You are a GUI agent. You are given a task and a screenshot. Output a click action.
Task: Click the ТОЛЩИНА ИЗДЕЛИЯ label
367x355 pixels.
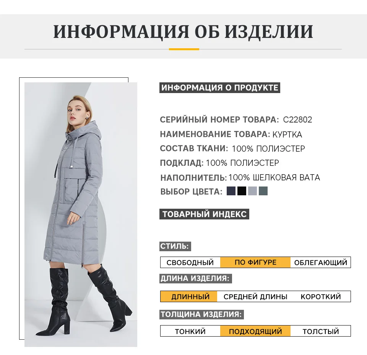pos(201,314)
